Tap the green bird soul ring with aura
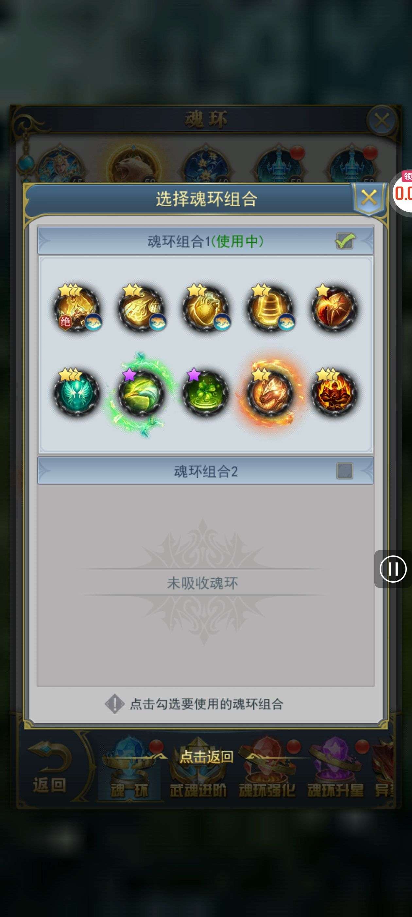The height and width of the screenshot is (917, 412). [x=142, y=393]
